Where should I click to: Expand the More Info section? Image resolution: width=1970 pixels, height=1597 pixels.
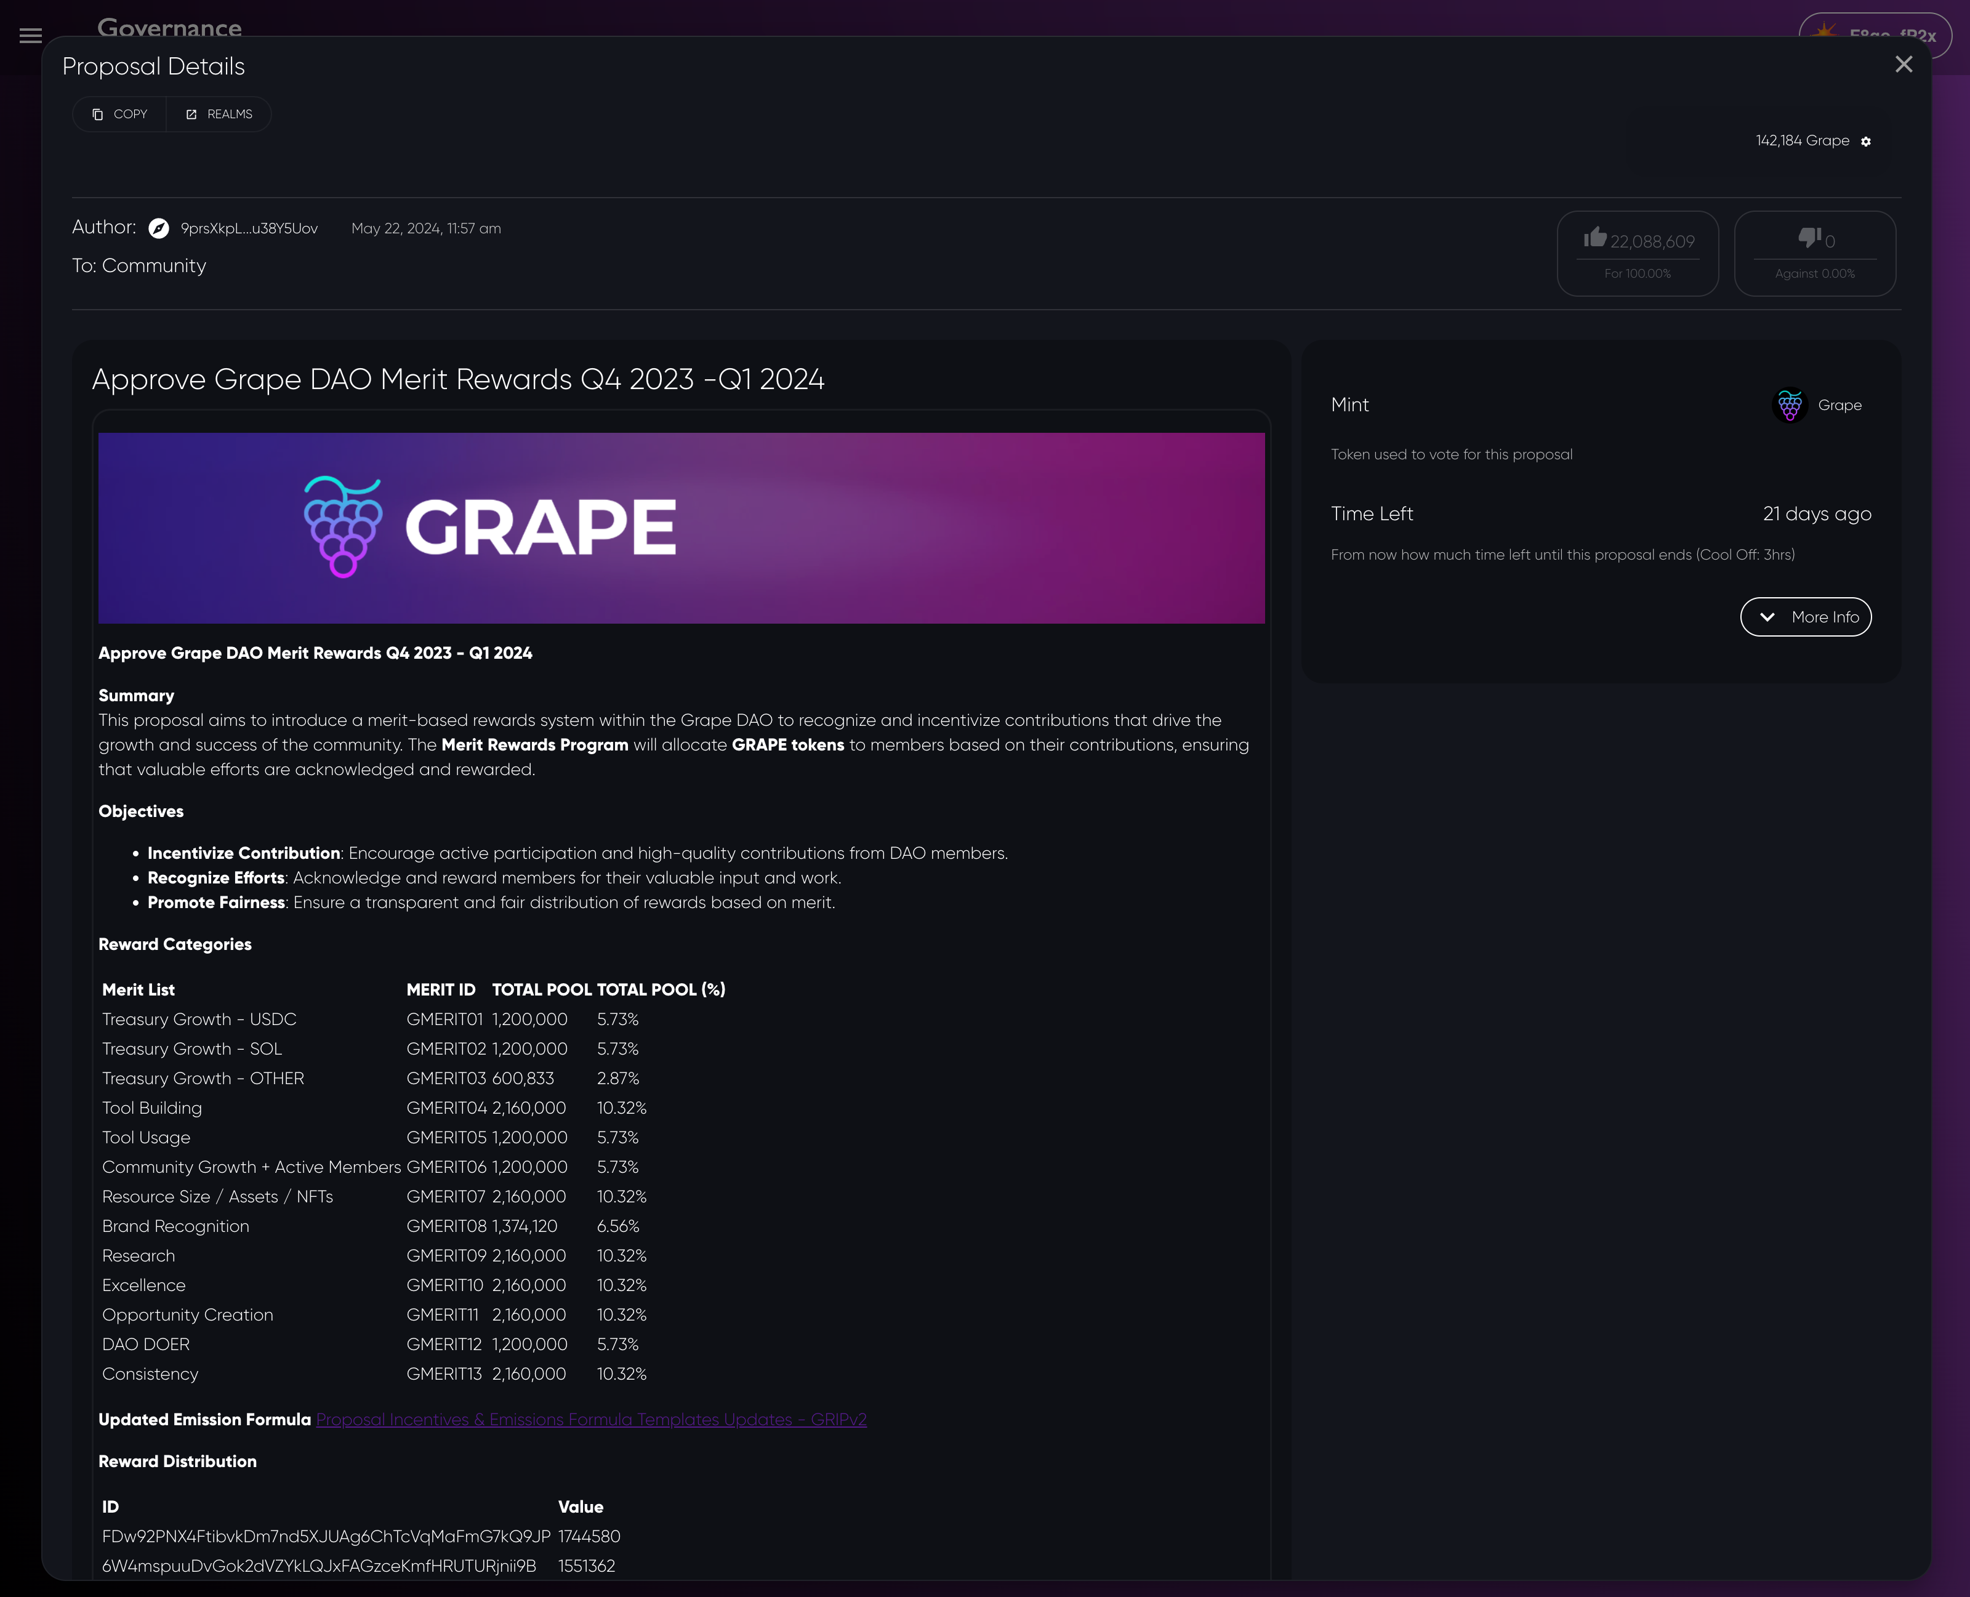[1806, 617]
